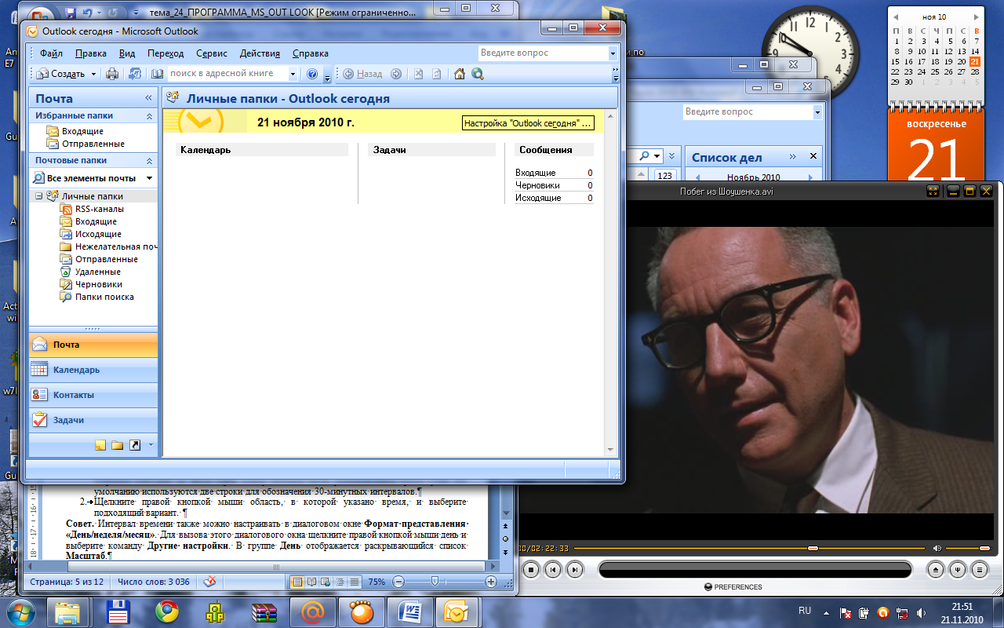Open the dropdown arrow beside Создать
Viewport: 1004px width, 628px height.
[x=93, y=74]
